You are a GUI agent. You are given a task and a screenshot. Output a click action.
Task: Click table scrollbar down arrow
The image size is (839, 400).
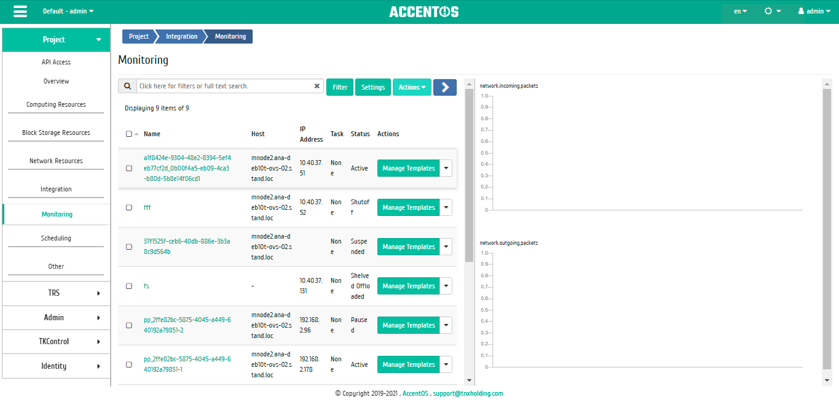(470, 381)
